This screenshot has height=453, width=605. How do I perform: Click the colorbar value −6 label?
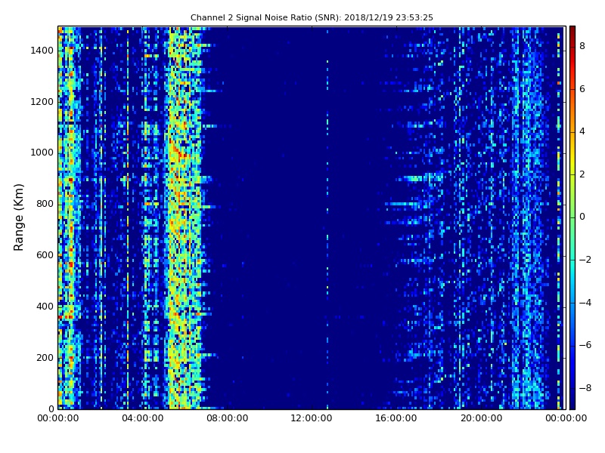[x=585, y=345]
